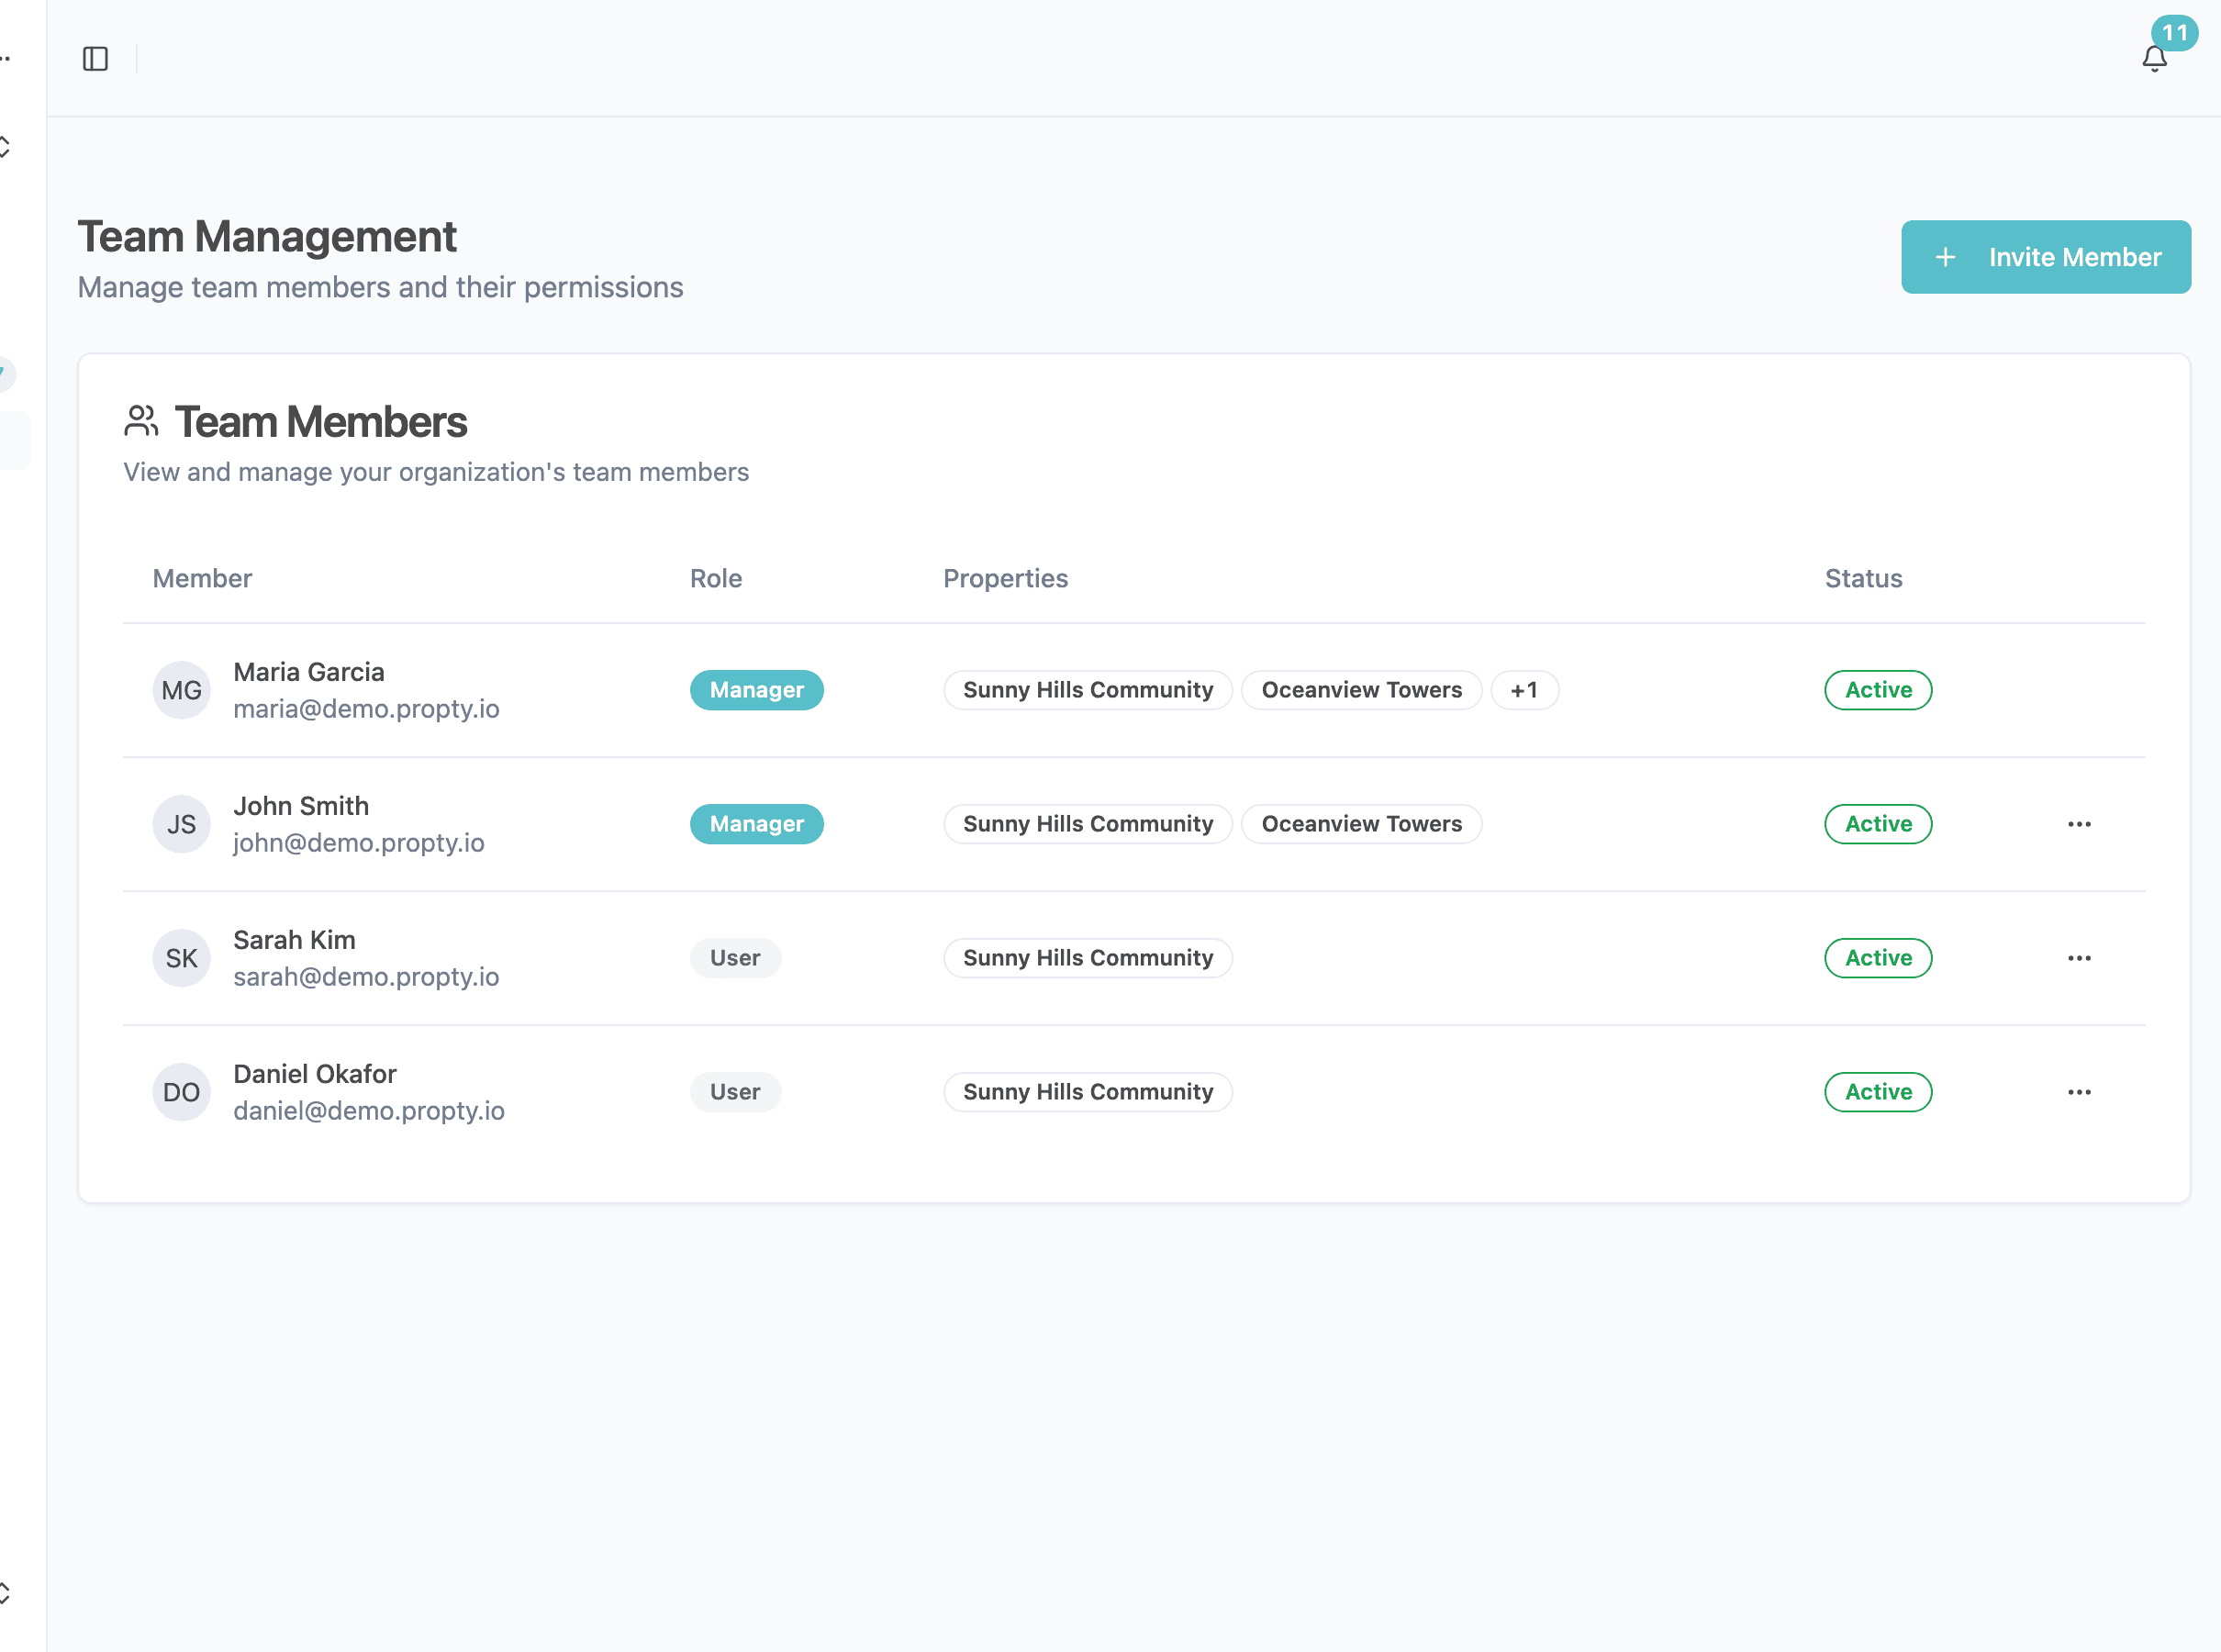Click the Oceanview Towers tag for Maria Garcia
Screen dimensions: 2221x1652
pos(1362,690)
